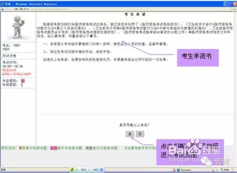Click the blue icon at IME toolbar end
Image resolution: width=237 pixels, height=173 pixels.
click(102, 170)
